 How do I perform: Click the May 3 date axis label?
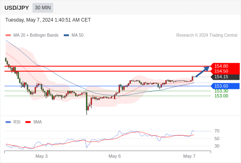coord(42,156)
